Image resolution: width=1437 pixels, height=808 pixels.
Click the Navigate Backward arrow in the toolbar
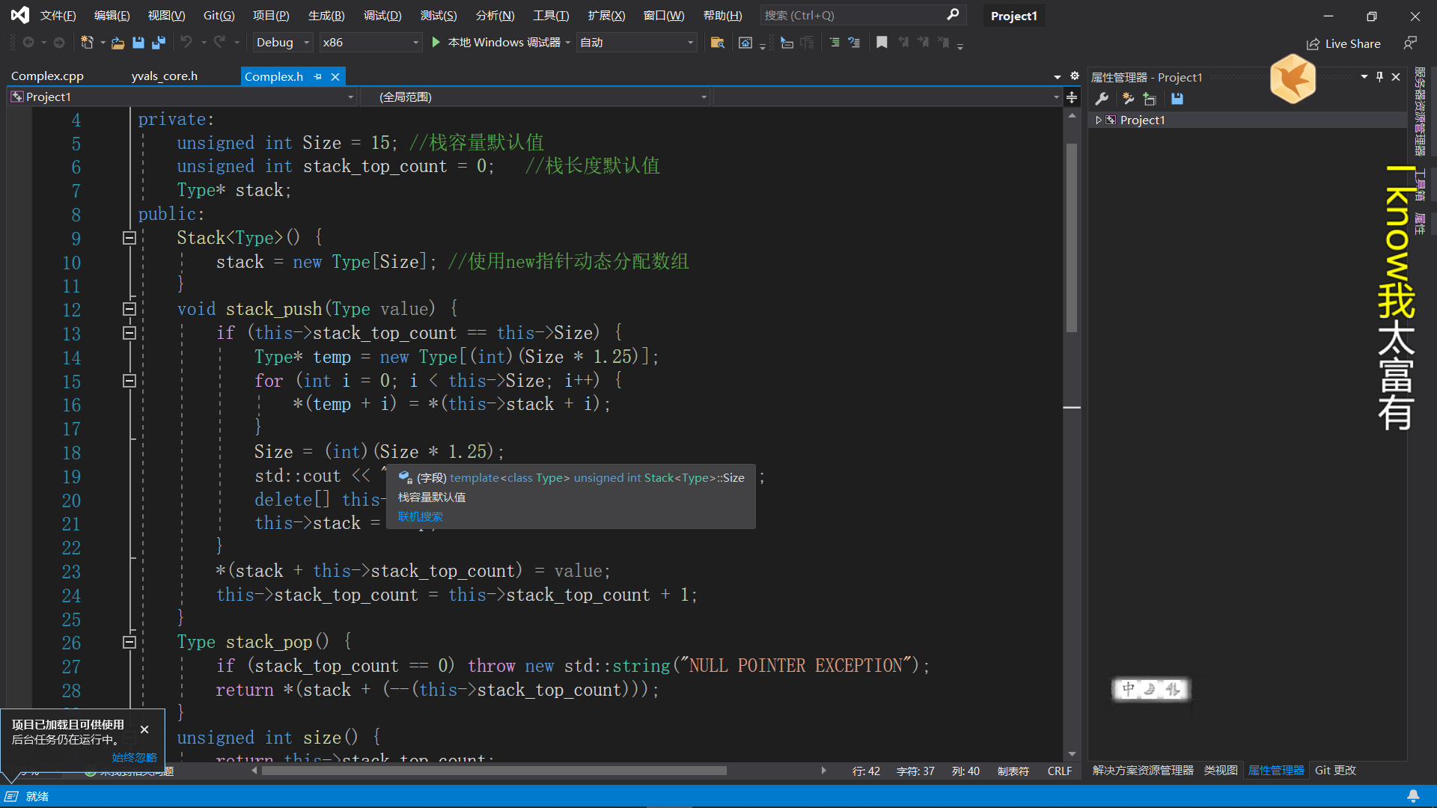[28, 43]
